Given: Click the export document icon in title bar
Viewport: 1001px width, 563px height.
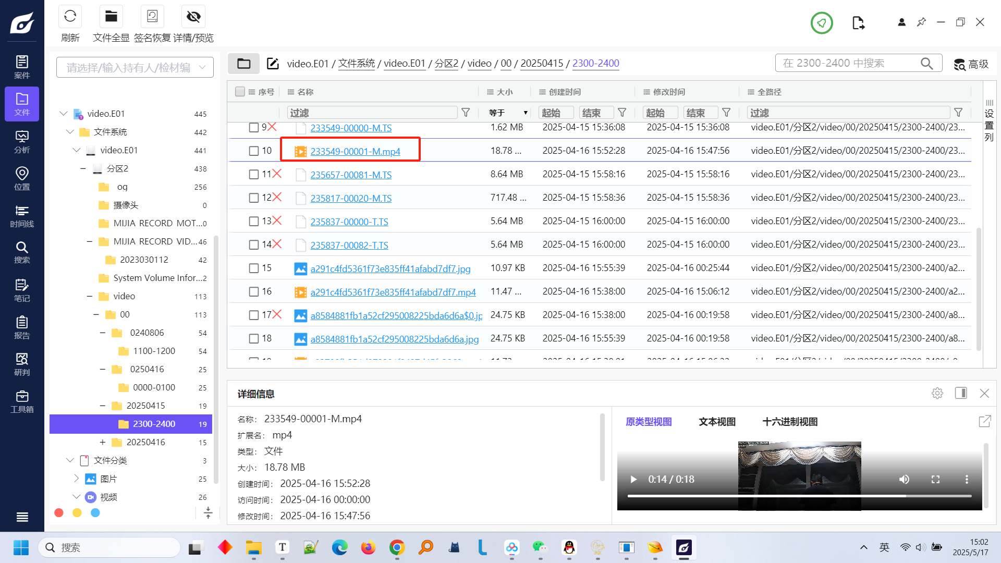Looking at the screenshot, I should tap(858, 23).
